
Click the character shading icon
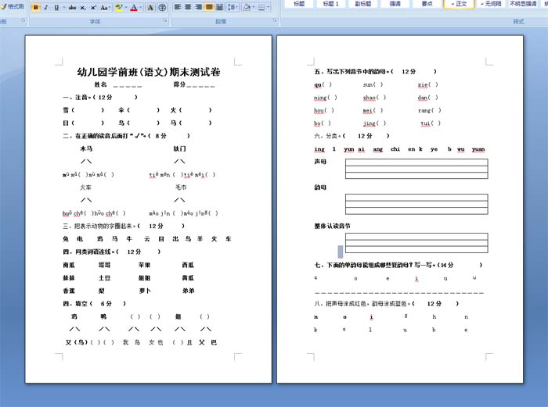point(150,7)
